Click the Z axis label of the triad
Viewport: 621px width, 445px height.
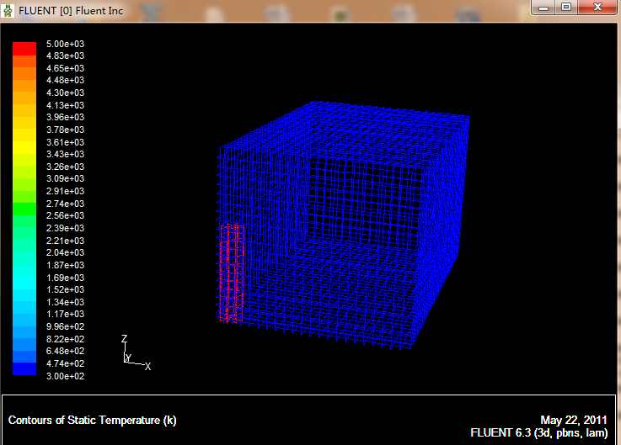(124, 339)
